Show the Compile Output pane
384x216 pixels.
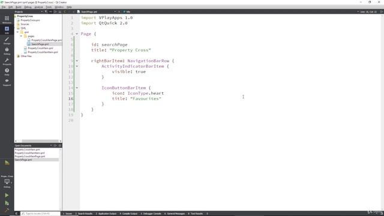[x=128, y=214]
